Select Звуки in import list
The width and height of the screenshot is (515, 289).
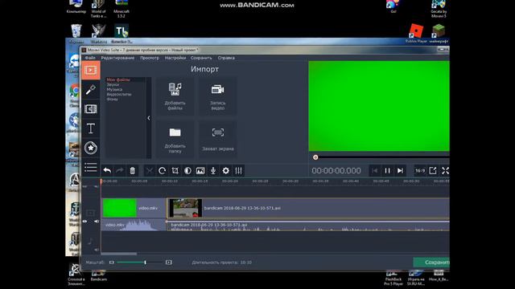[x=113, y=84]
